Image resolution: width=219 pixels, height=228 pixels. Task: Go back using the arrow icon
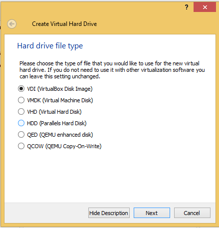pos(12,24)
